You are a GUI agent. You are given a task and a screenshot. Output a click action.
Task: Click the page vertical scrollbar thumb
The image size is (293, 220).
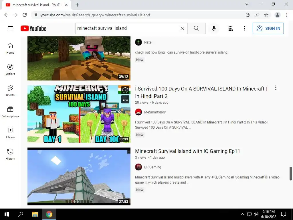tap(291, 173)
